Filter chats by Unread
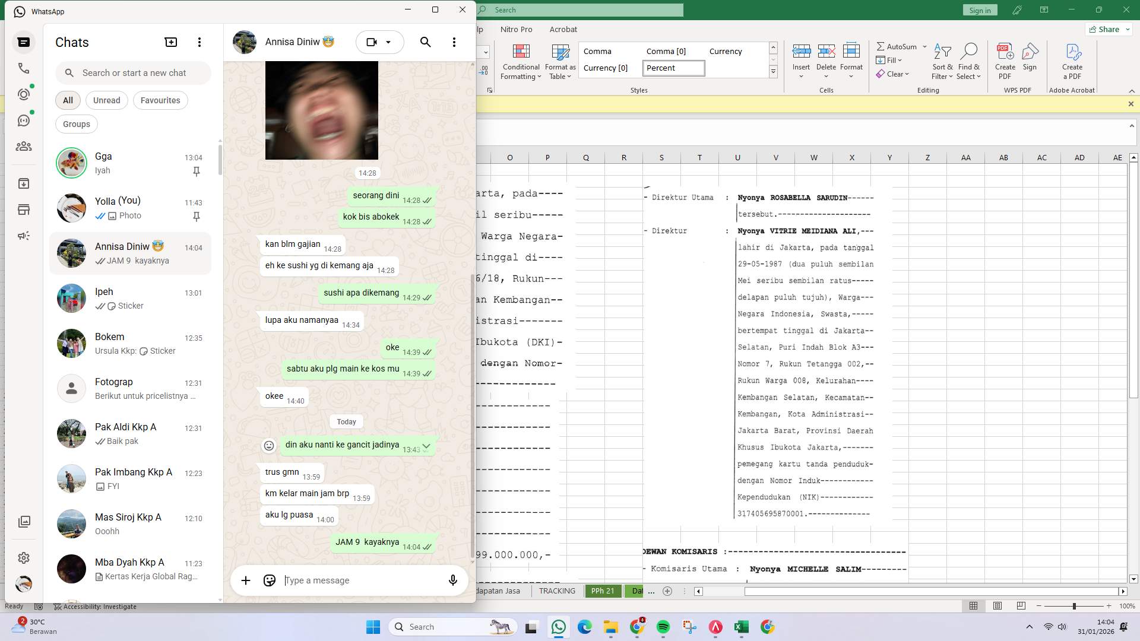1140x641 pixels. (x=106, y=100)
